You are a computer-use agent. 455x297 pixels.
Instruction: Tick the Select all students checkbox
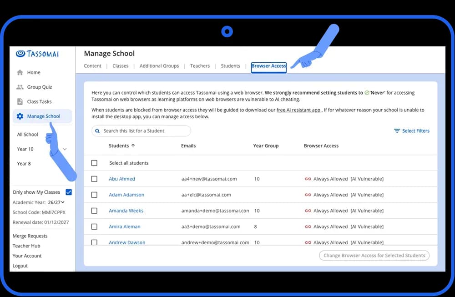coord(94,163)
